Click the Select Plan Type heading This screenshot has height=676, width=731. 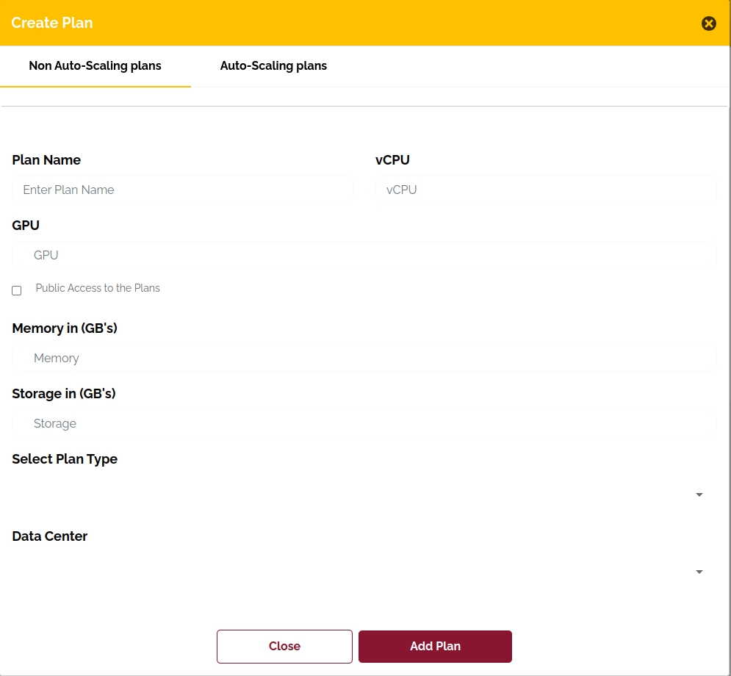tap(65, 459)
